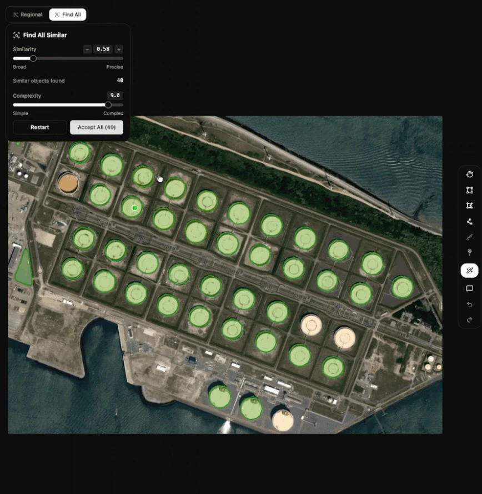Click the Simple label under complexity slider
Screen dimensions: 482x494
pyautogui.click(x=21, y=113)
